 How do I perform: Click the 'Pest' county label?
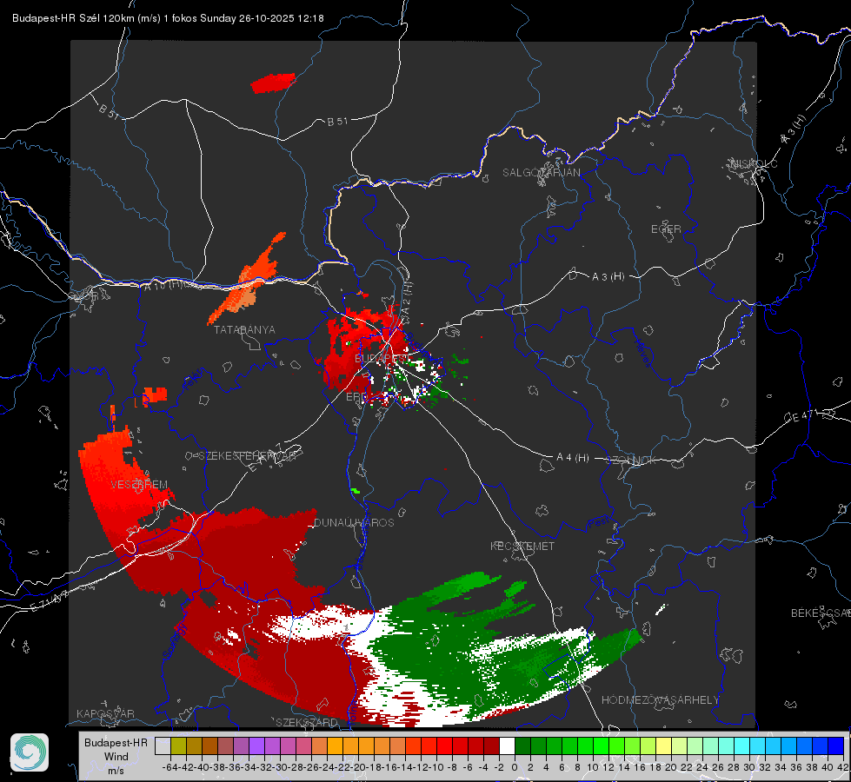[598, 523]
